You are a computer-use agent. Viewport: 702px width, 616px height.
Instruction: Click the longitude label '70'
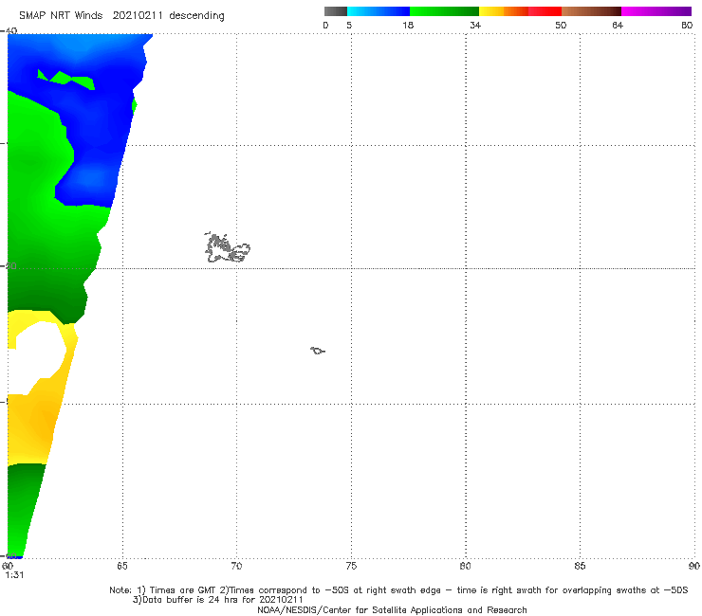coord(236,566)
